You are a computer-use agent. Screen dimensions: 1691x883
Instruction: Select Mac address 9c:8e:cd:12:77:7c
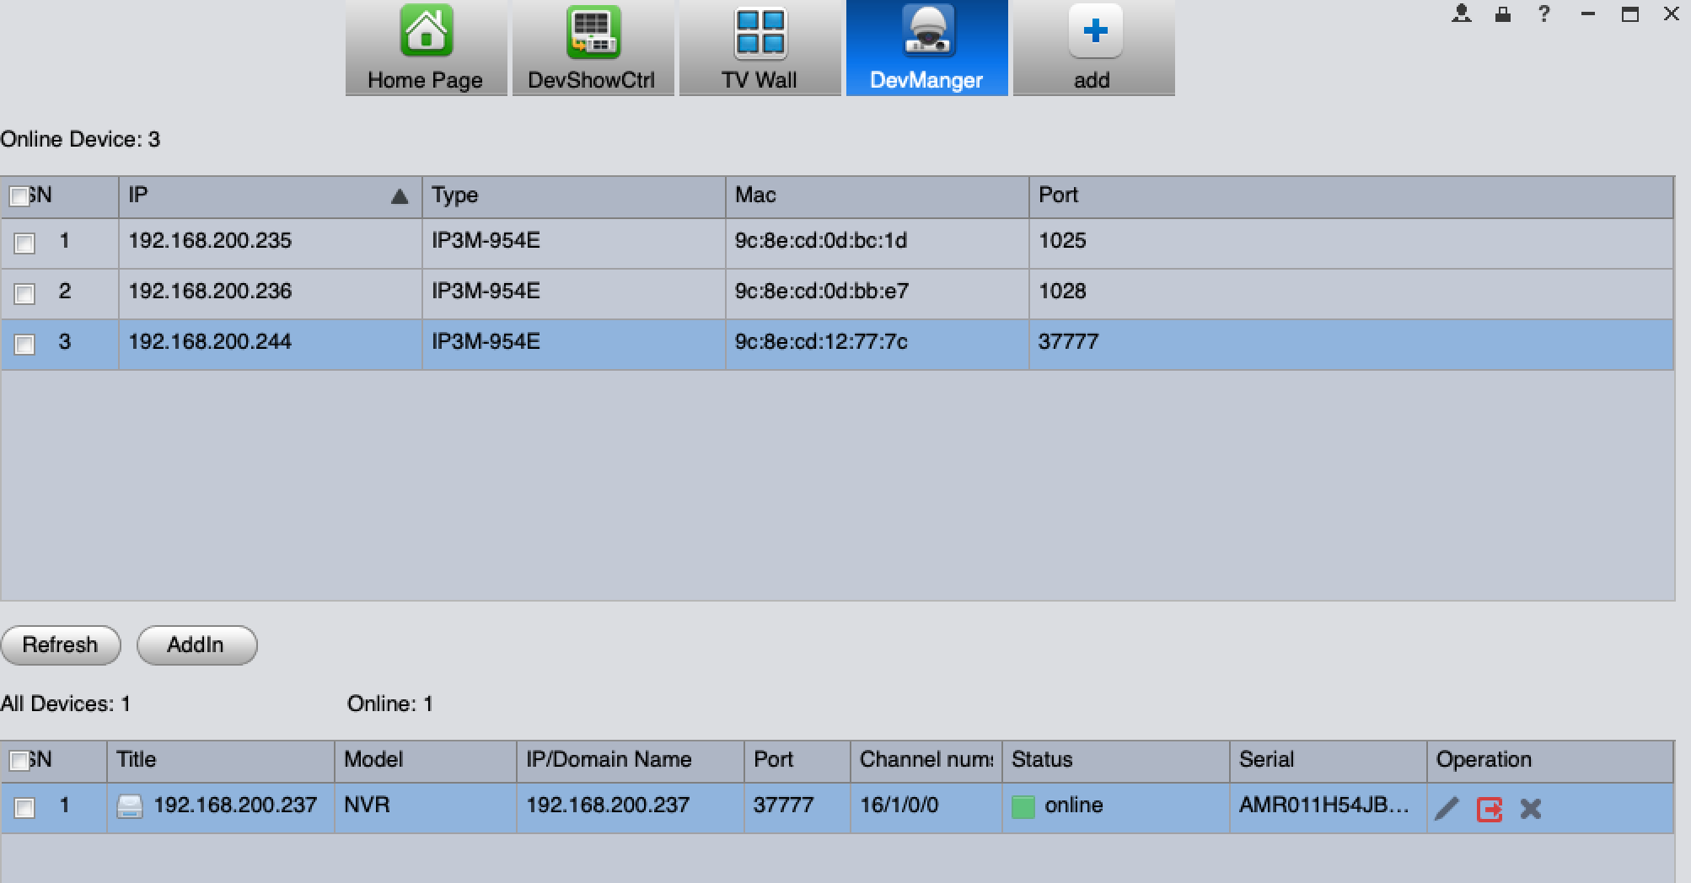point(821,342)
